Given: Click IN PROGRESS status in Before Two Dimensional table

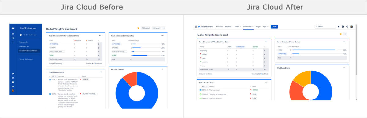Looking at the screenshot, I should pyautogui.click(x=54, y=44).
